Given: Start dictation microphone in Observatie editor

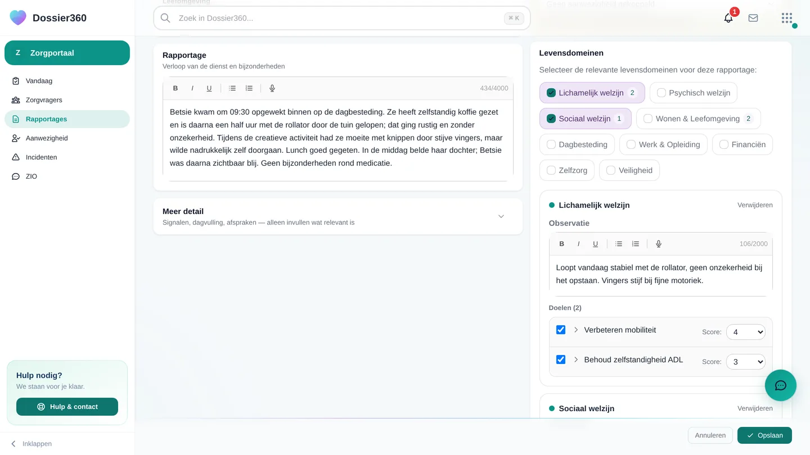Looking at the screenshot, I should (659, 244).
